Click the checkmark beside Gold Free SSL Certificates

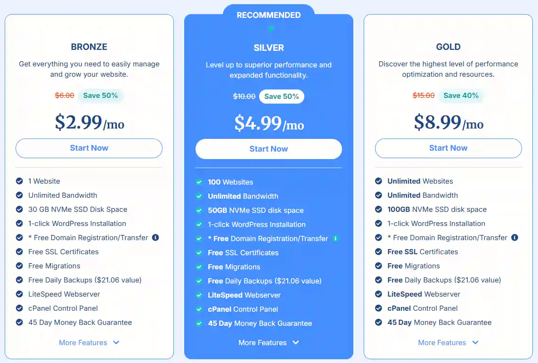click(x=379, y=252)
